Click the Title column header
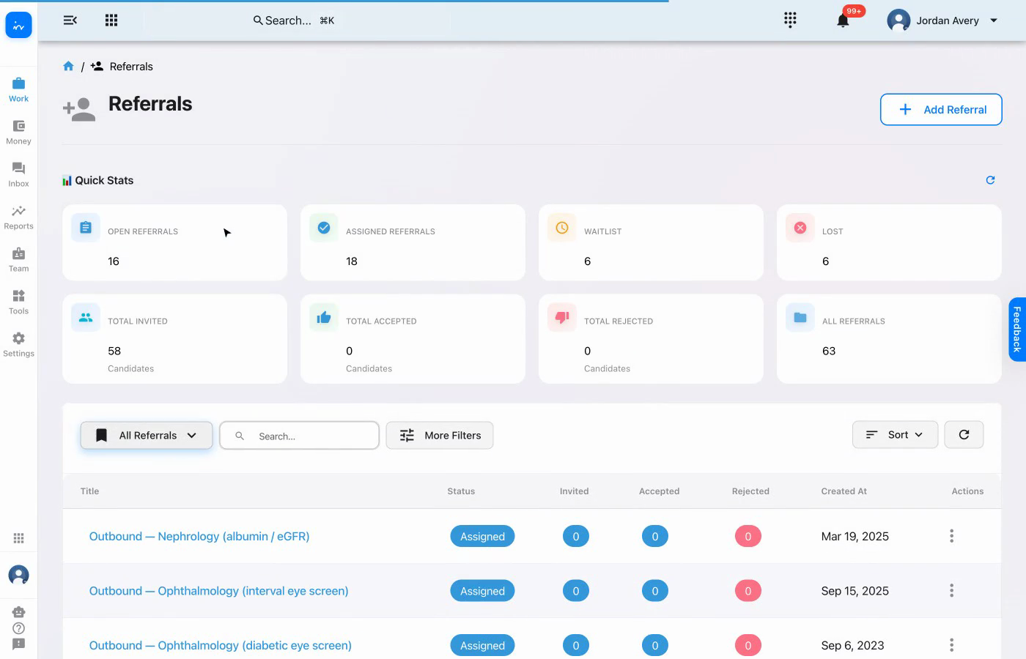Viewport: 1026px width, 659px height. pyautogui.click(x=89, y=491)
